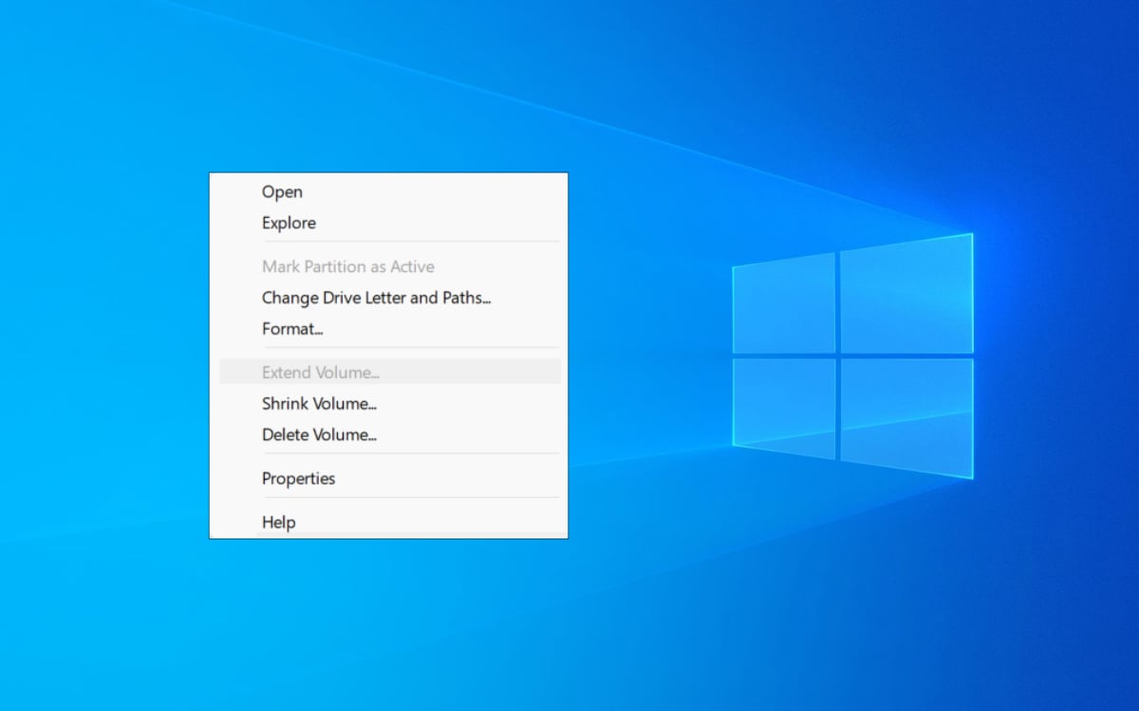The height and width of the screenshot is (711, 1139).
Task: Choose Shrink Volume… from the menu
Action: [x=319, y=404]
